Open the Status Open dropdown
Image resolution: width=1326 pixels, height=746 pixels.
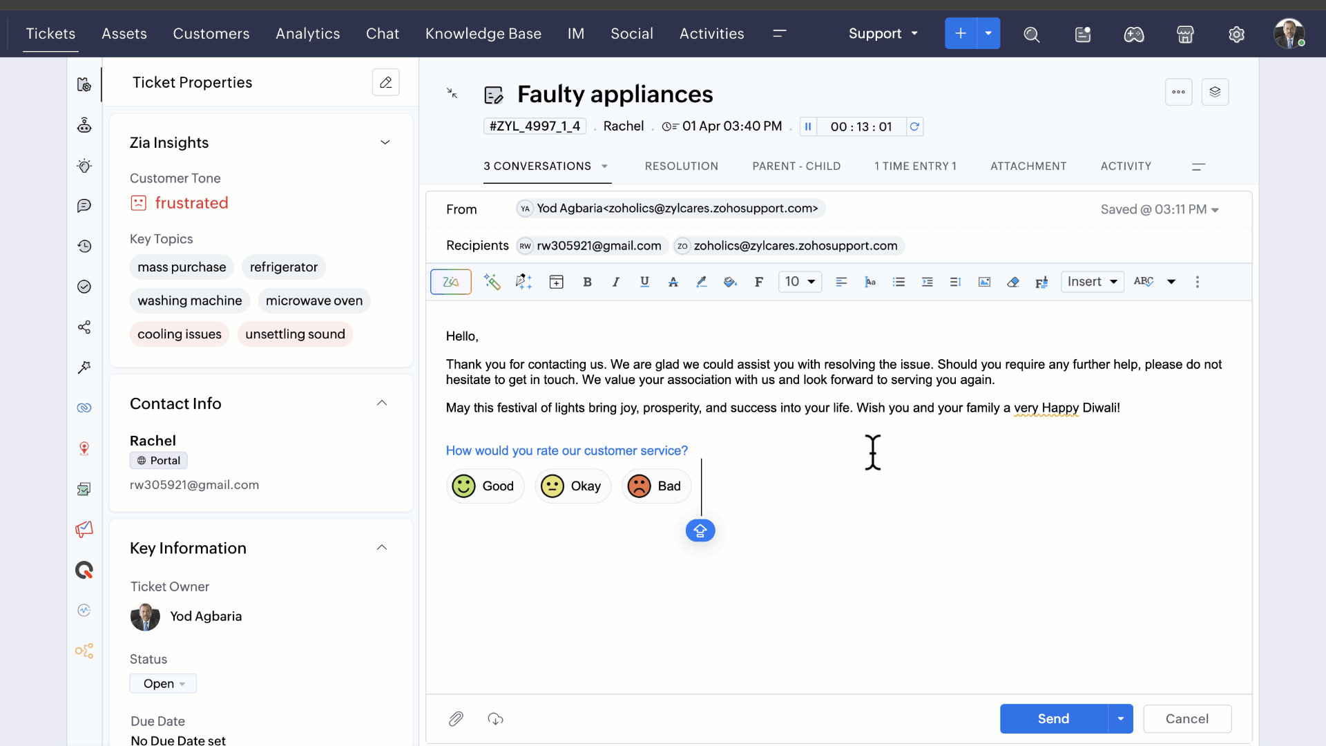(x=163, y=684)
